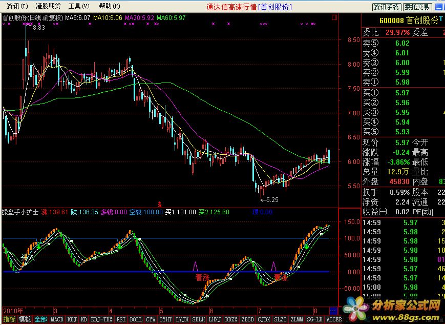Click the 涨幅 -3.86% value
Screen dimensions: 445x325
pyautogui.click(x=398, y=162)
